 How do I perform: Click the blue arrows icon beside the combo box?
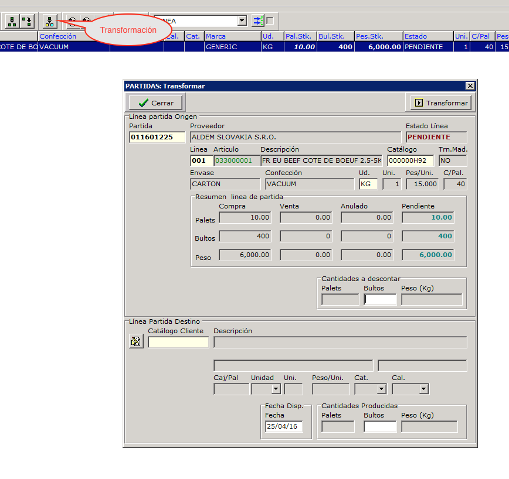click(257, 21)
